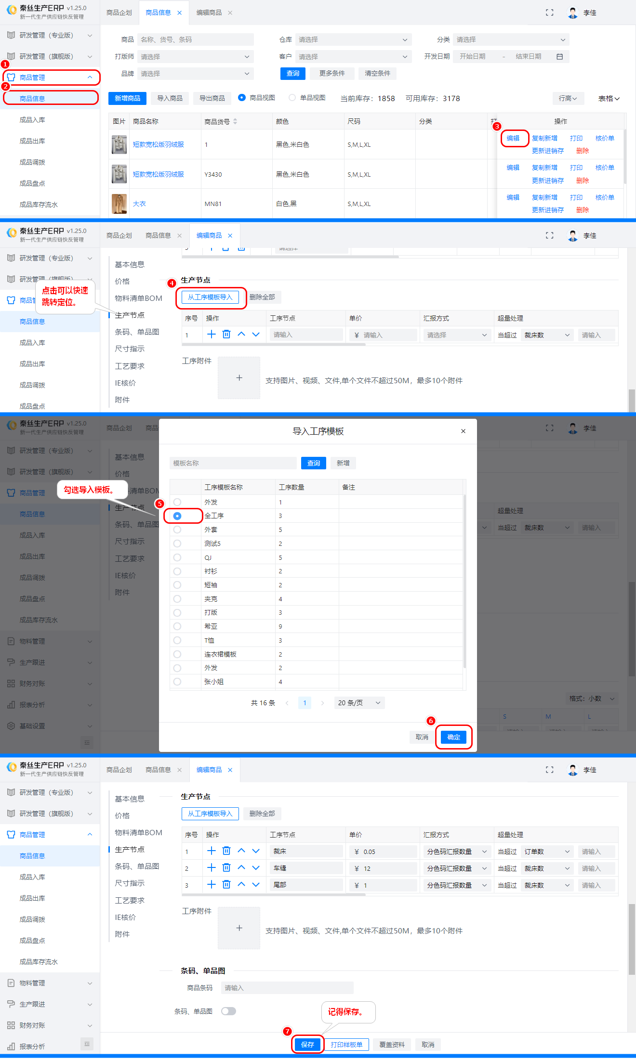The width and height of the screenshot is (636, 1060).
Task: Move the 尾部 row down
Action: coord(256,885)
